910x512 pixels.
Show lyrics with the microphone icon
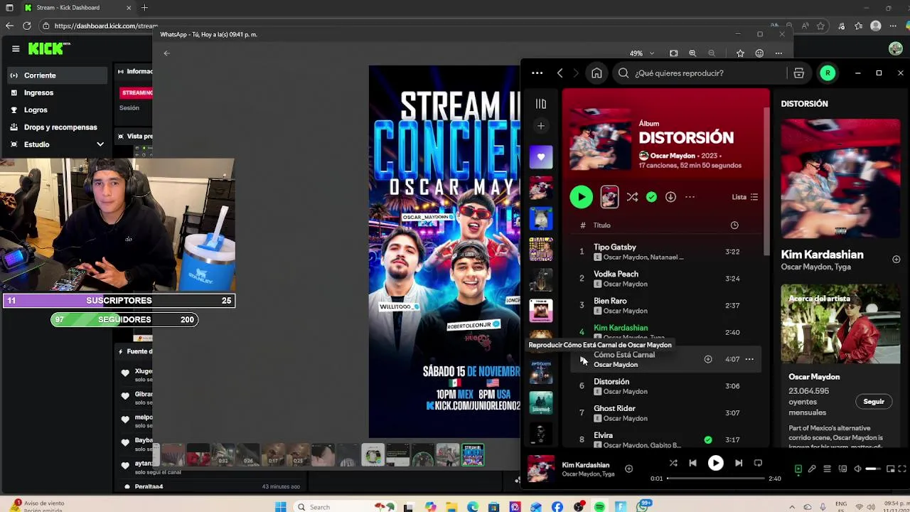pyautogui.click(x=812, y=469)
